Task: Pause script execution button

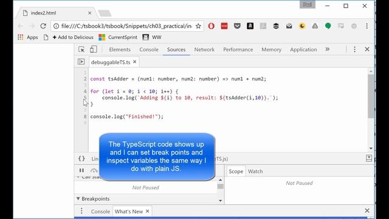Action: tap(81, 170)
